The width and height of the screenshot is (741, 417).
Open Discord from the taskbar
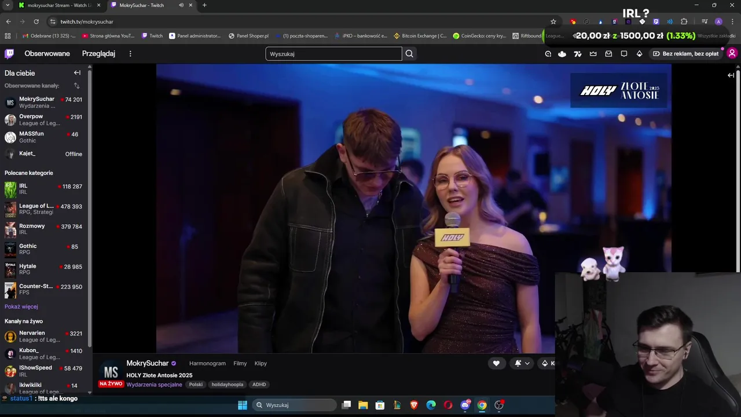(465, 405)
